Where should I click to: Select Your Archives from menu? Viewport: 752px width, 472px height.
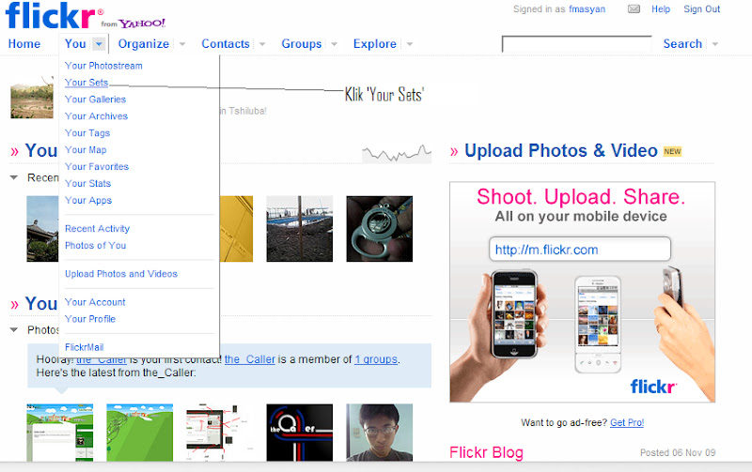click(x=97, y=115)
